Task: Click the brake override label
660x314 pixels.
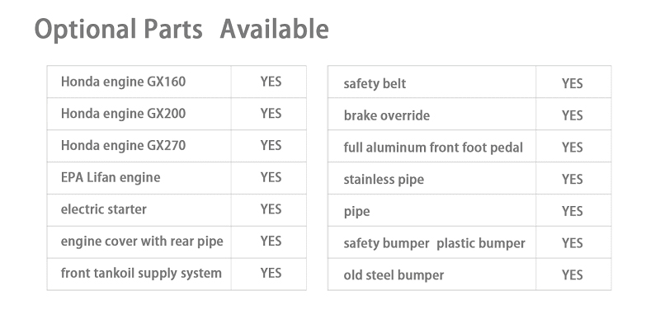Action: (x=387, y=115)
